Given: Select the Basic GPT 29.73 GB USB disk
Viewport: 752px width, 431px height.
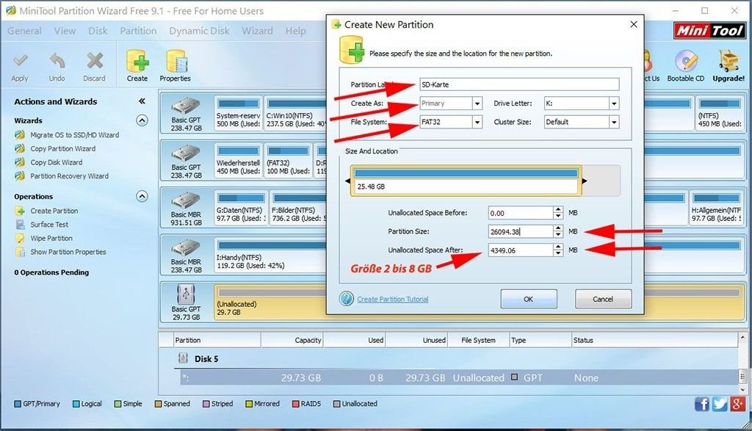Looking at the screenshot, I should click(x=186, y=303).
